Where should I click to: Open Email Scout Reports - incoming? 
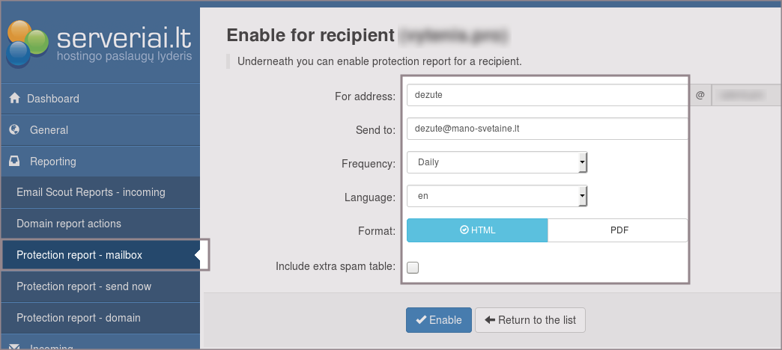point(91,192)
